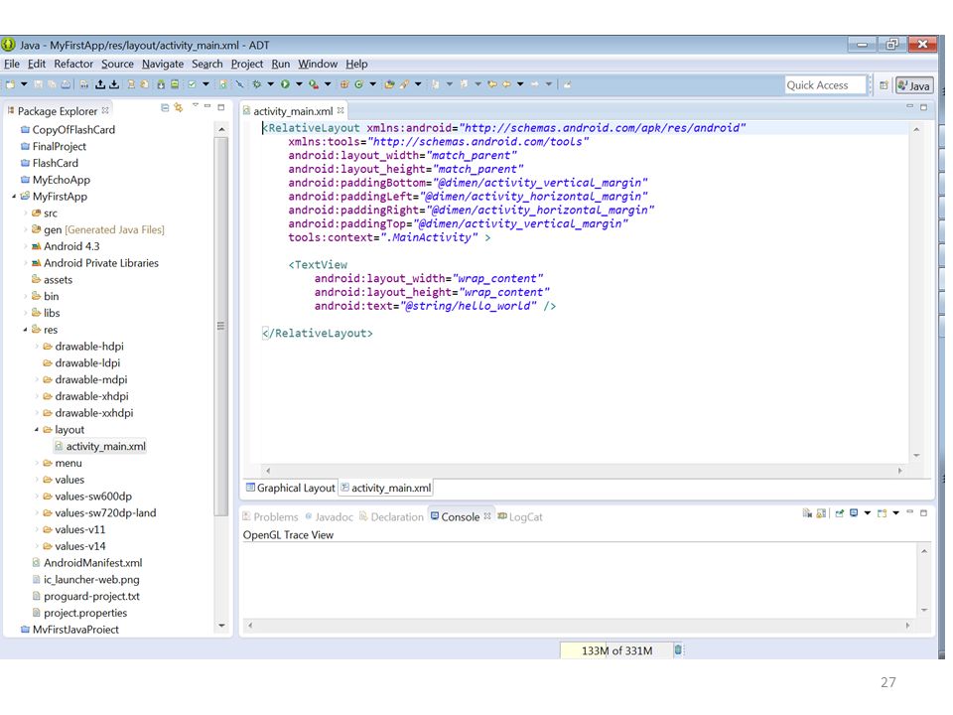The height and width of the screenshot is (715, 953).
Task: Switch to the LogCat tab
Action: pos(520,516)
